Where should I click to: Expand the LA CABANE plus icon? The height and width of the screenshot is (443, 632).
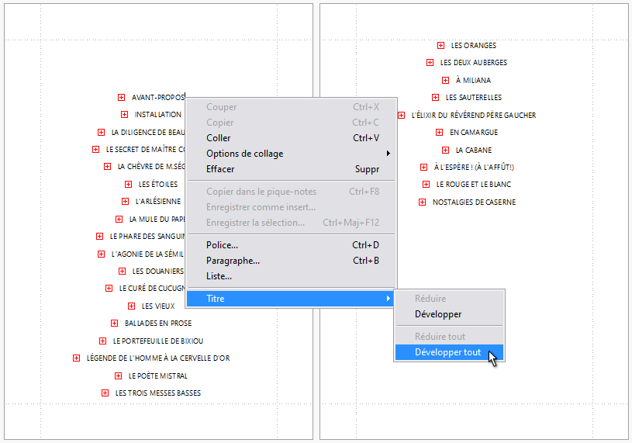pyautogui.click(x=446, y=150)
